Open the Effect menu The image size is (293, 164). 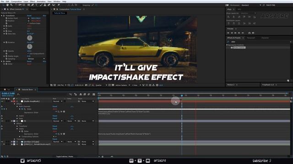point(33,1)
